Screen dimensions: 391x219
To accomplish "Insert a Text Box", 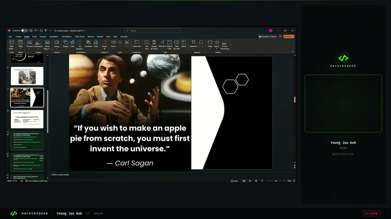I will (147, 44).
